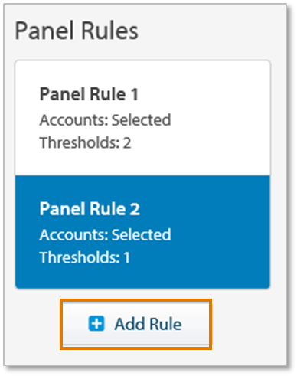Click the blue plus icon on Add Rule
This screenshot has width=297, height=376.
96,323
